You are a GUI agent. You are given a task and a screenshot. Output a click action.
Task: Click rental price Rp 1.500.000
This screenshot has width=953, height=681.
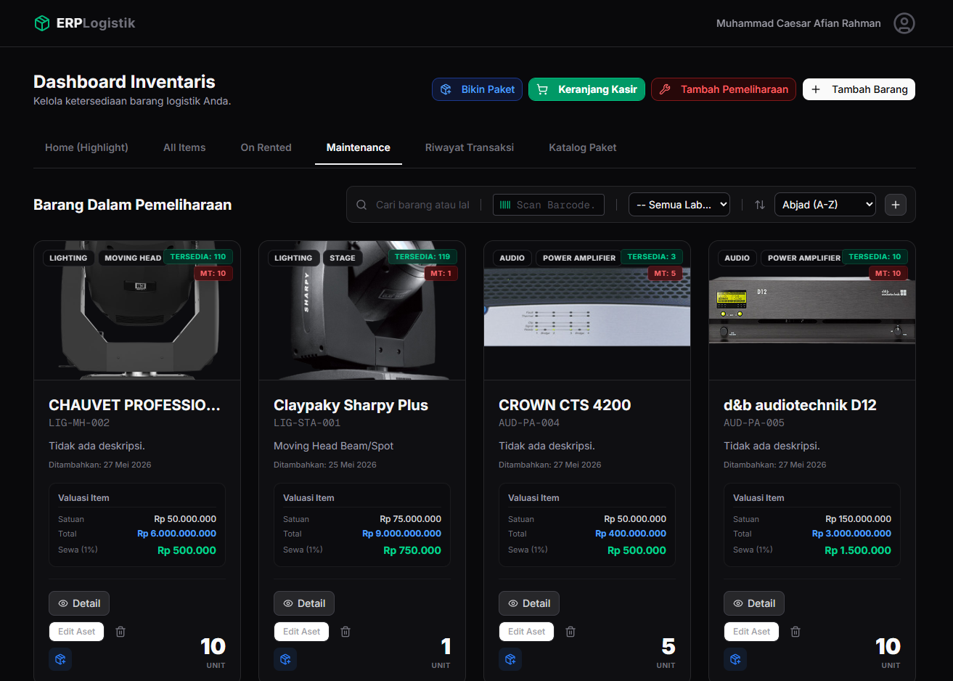click(858, 550)
